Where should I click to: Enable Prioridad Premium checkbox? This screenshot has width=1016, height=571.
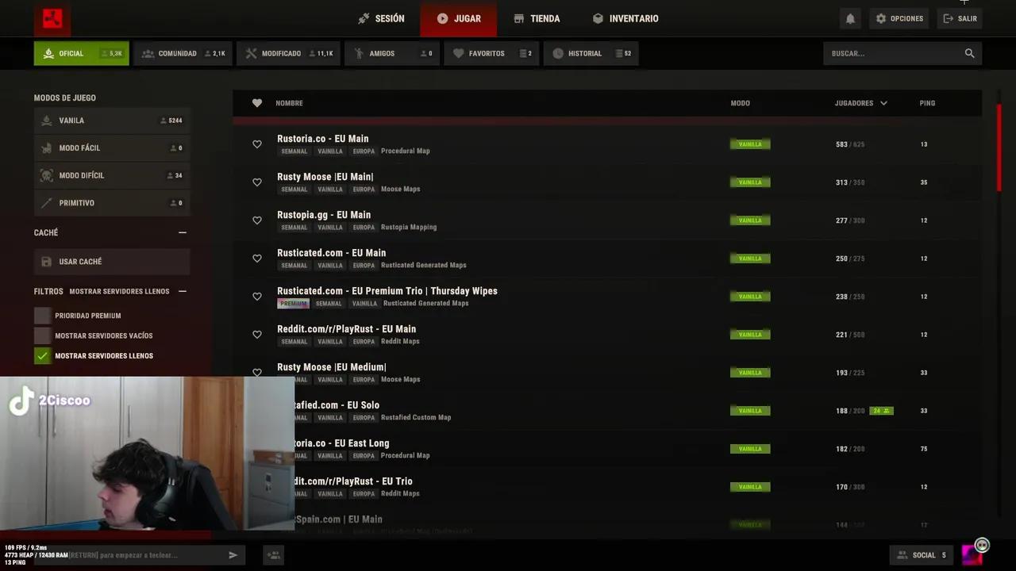(x=42, y=316)
